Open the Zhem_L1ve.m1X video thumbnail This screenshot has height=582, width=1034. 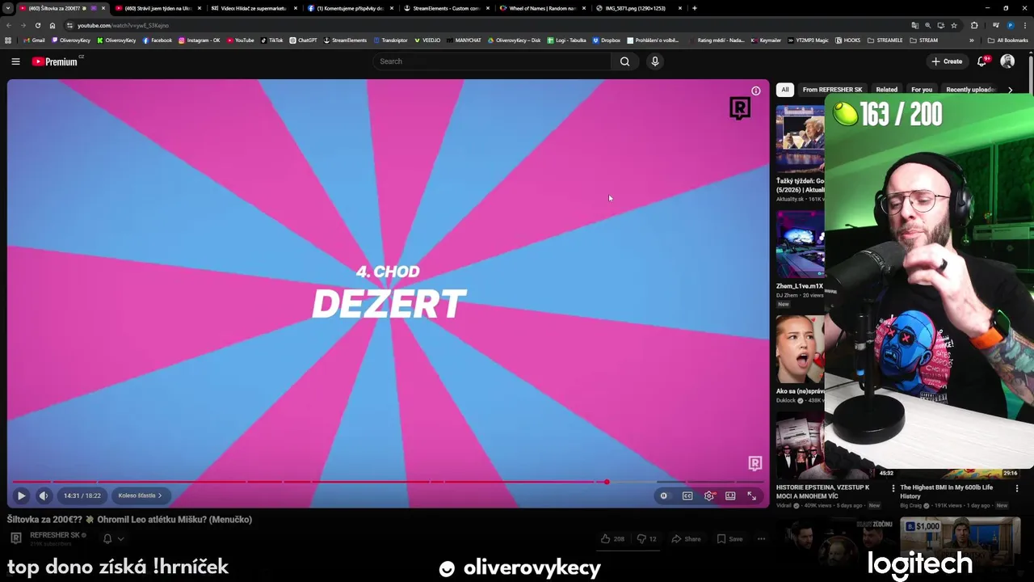(x=801, y=244)
